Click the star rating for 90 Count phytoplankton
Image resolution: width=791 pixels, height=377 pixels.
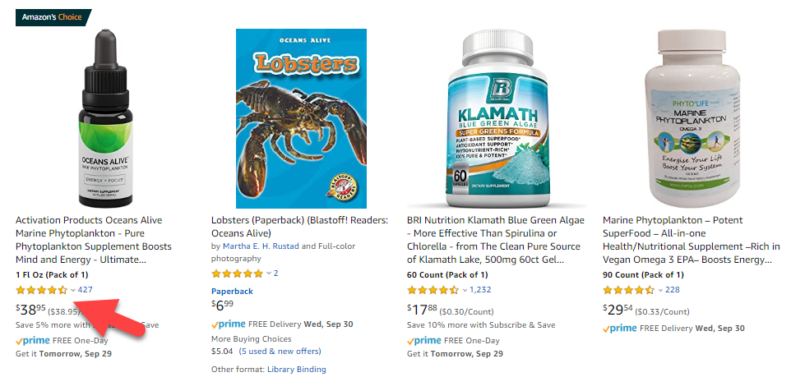(628, 290)
